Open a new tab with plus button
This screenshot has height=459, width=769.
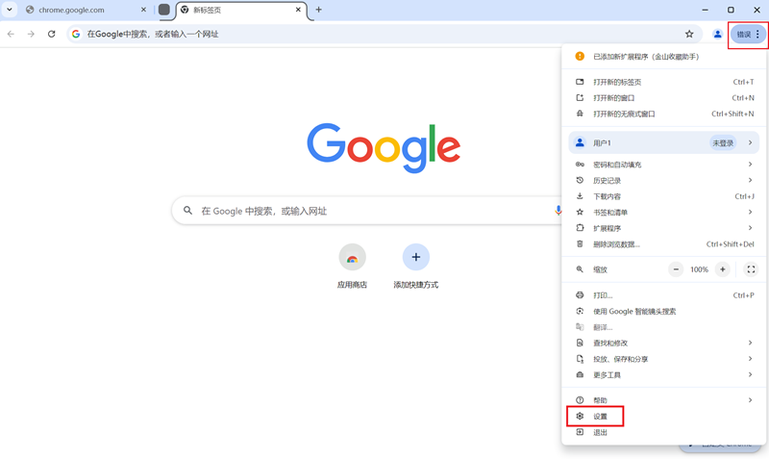[318, 10]
